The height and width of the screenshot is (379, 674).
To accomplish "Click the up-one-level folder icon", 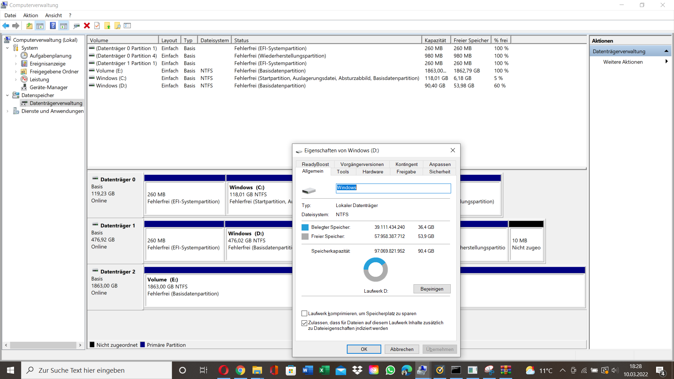I will point(29,26).
